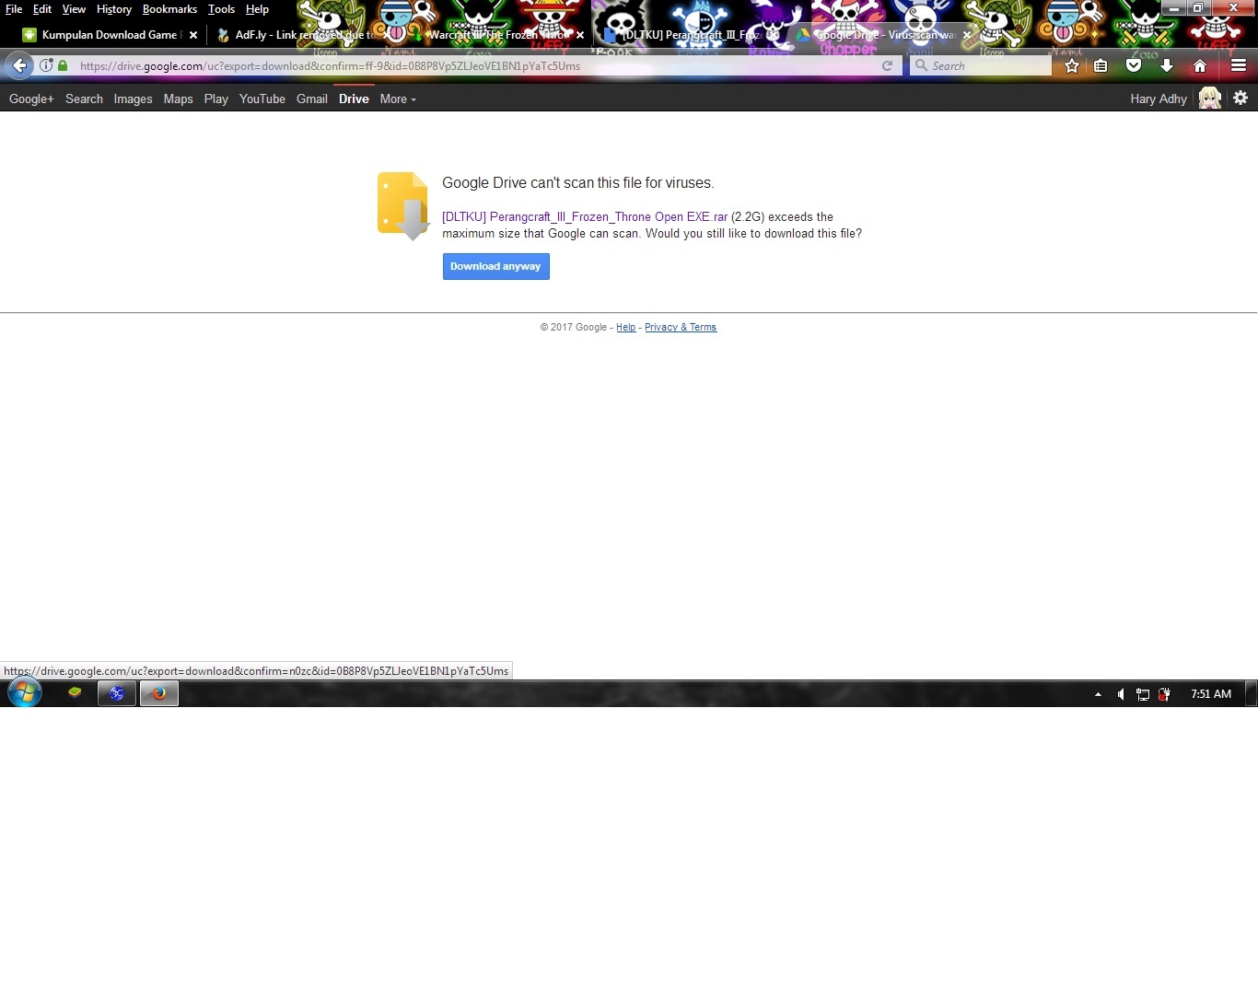
Task: Close the Warcraft III Frozen Throne tab
Action: pos(580,35)
